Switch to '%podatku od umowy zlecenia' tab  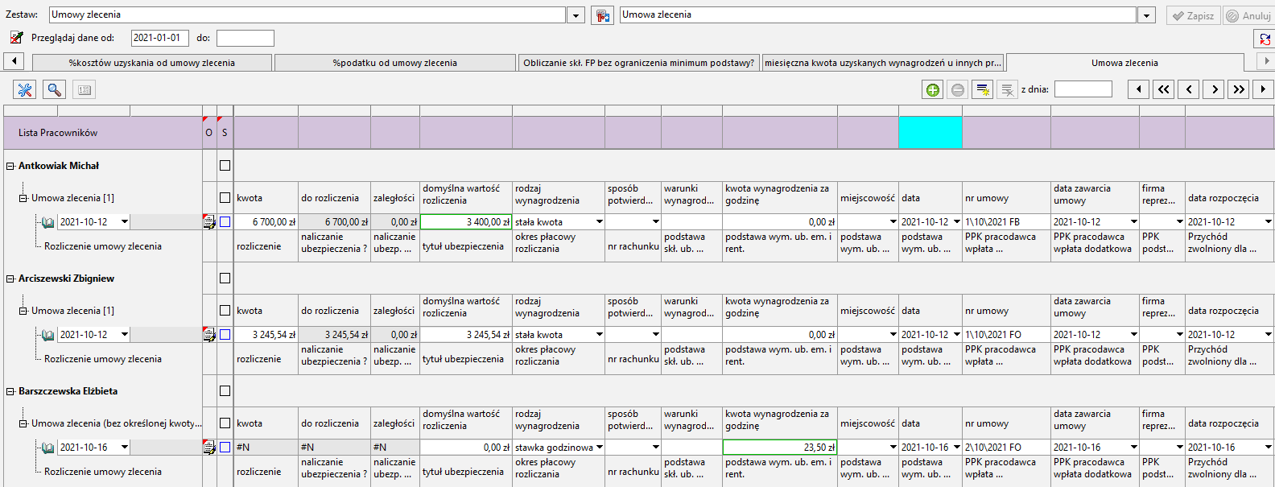click(x=395, y=63)
